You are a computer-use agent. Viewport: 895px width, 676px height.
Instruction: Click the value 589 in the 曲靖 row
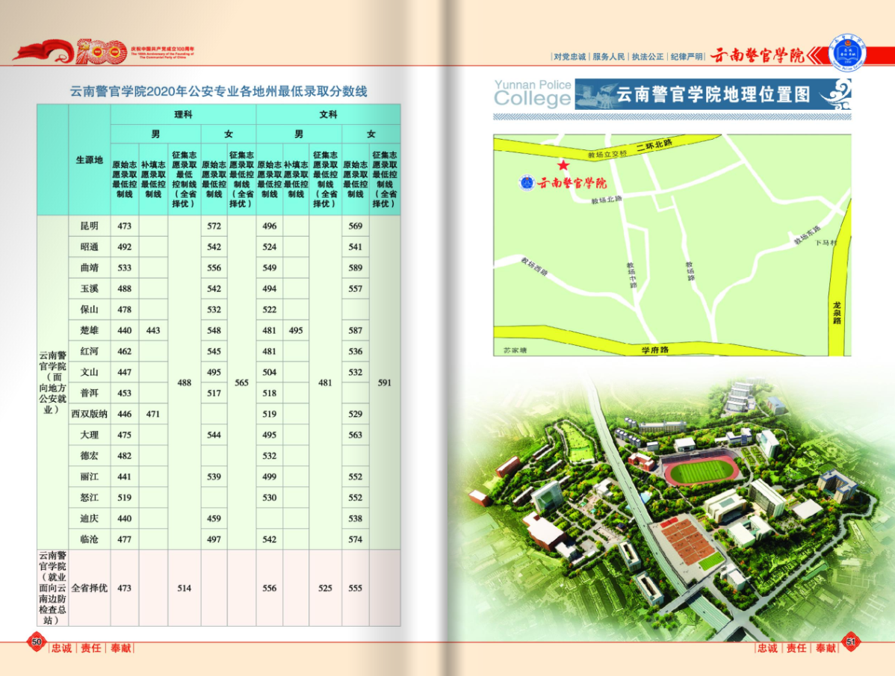[x=356, y=267]
